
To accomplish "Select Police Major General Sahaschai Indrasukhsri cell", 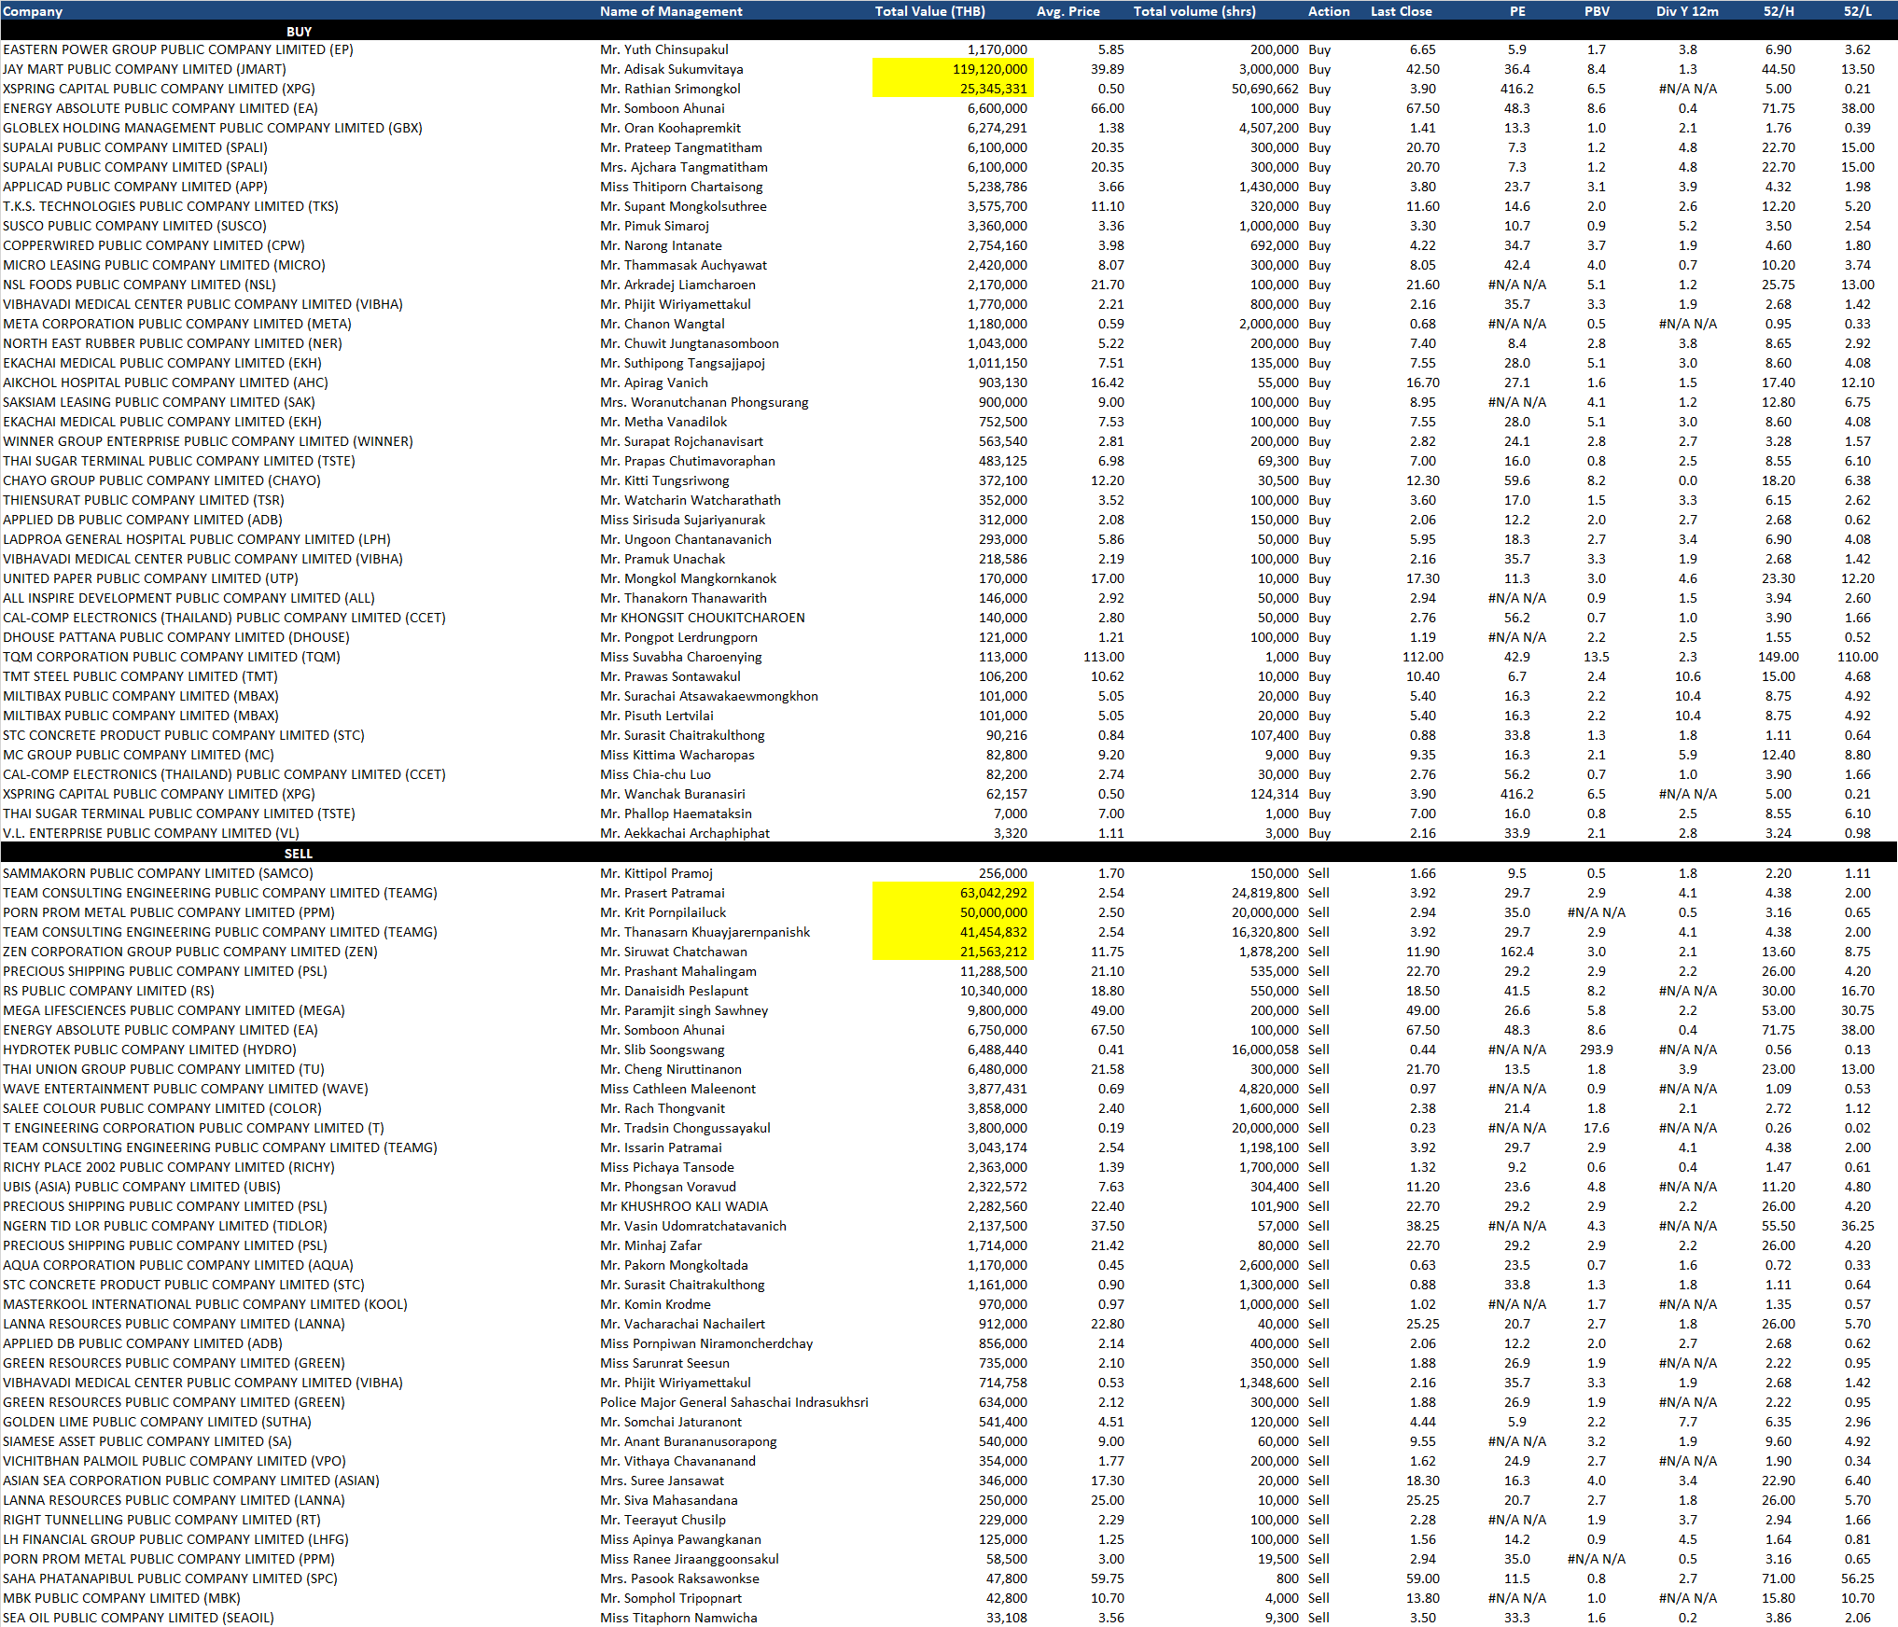I will (733, 1402).
